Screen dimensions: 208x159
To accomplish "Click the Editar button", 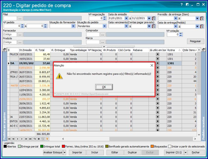I will 115,152.
